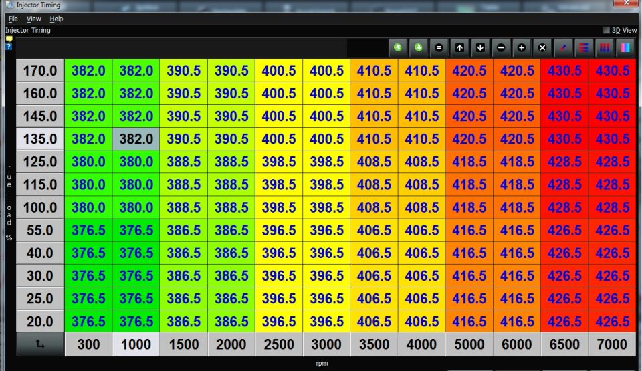
Task: Select the highlighted 135.0 fuel load bin
Action: click(x=40, y=139)
